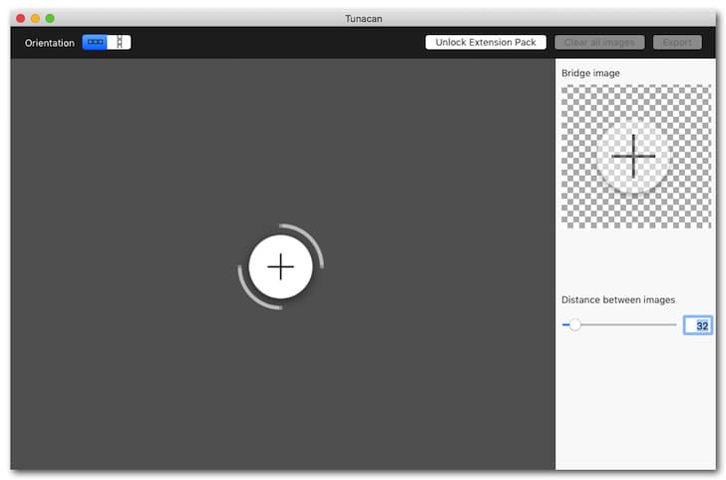Click the Clear all images button
This screenshot has height=480, width=726.
pos(599,42)
